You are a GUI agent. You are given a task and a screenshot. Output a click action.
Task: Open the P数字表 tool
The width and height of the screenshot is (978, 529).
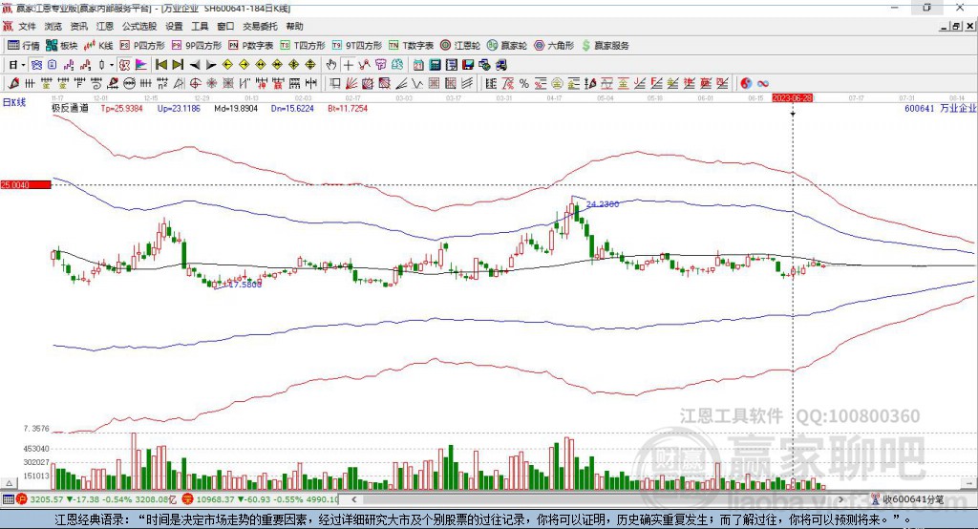click(x=251, y=46)
